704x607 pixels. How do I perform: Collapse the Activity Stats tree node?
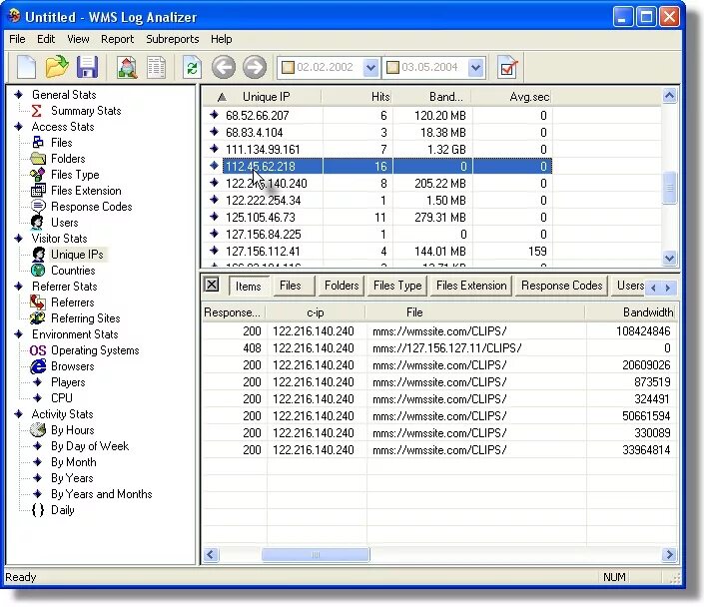click(x=19, y=414)
